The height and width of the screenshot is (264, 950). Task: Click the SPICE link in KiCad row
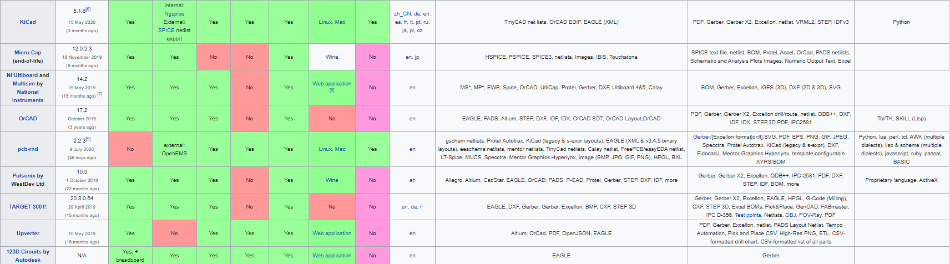166,31
